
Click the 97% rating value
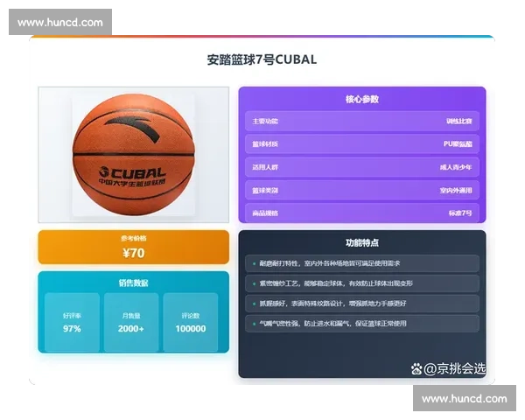point(72,329)
